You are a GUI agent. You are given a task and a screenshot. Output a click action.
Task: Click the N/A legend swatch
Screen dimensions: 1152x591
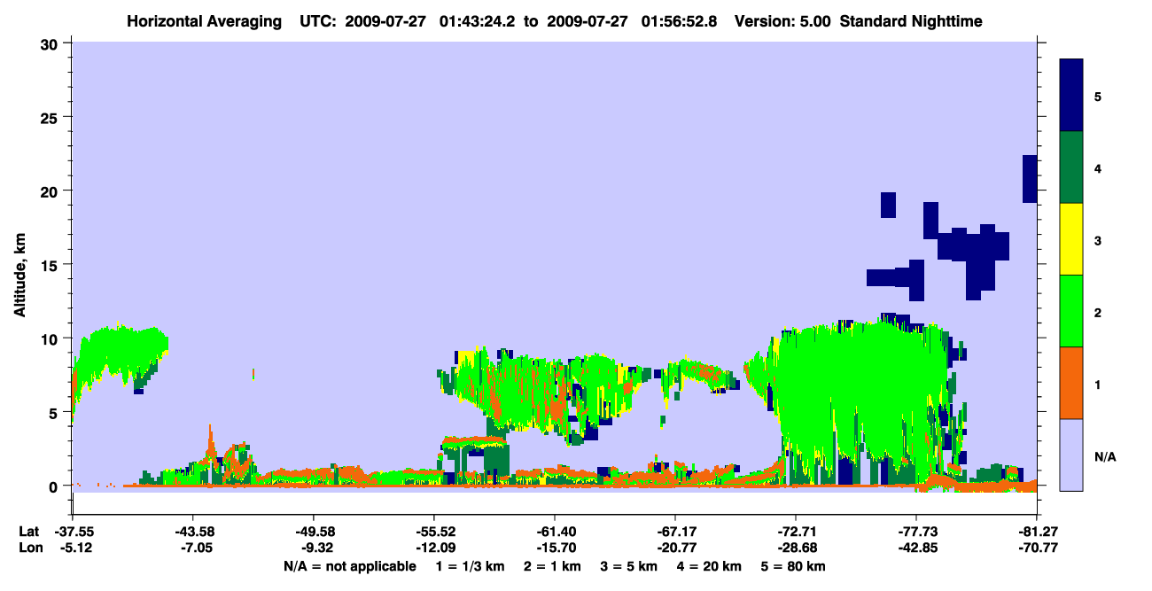1071,455
